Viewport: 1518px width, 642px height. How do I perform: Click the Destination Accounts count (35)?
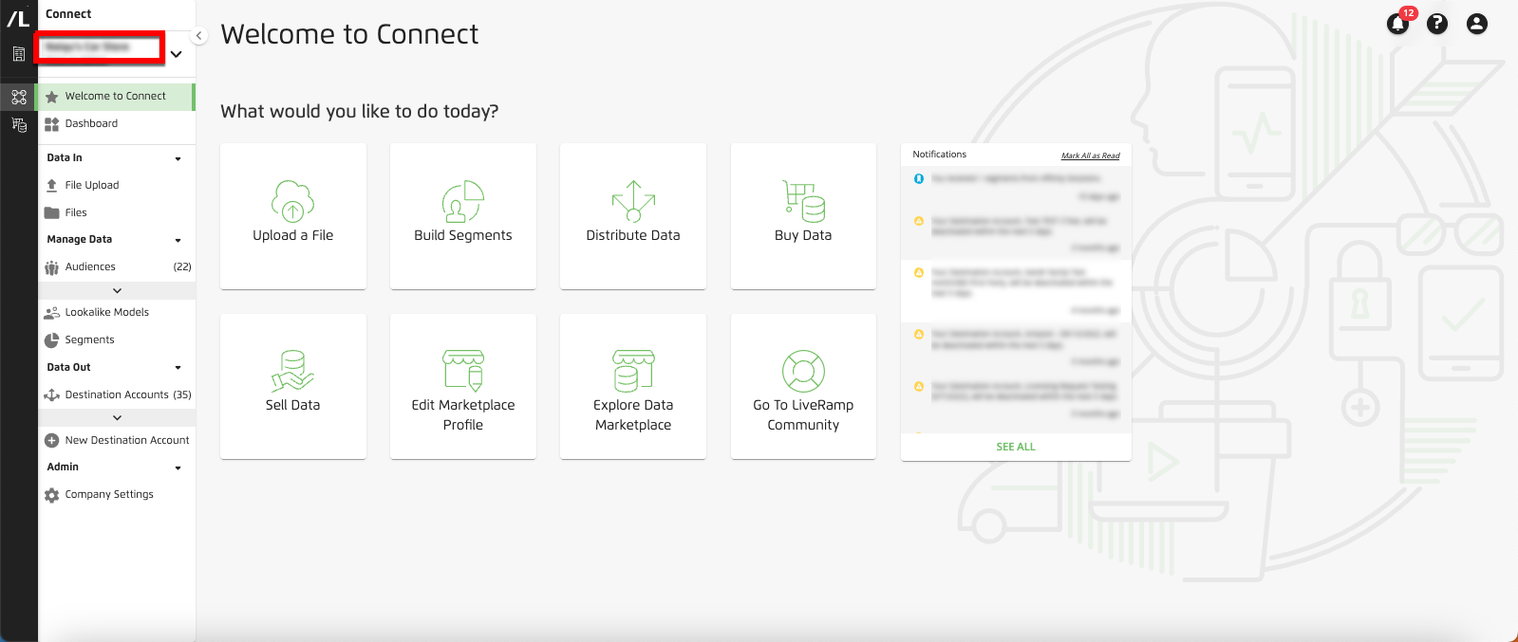click(x=182, y=395)
